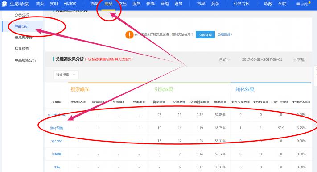Viewport: 317px width, 172px height.
Task: Click the 转化效果 group header
Action: pyautogui.click(x=245, y=89)
